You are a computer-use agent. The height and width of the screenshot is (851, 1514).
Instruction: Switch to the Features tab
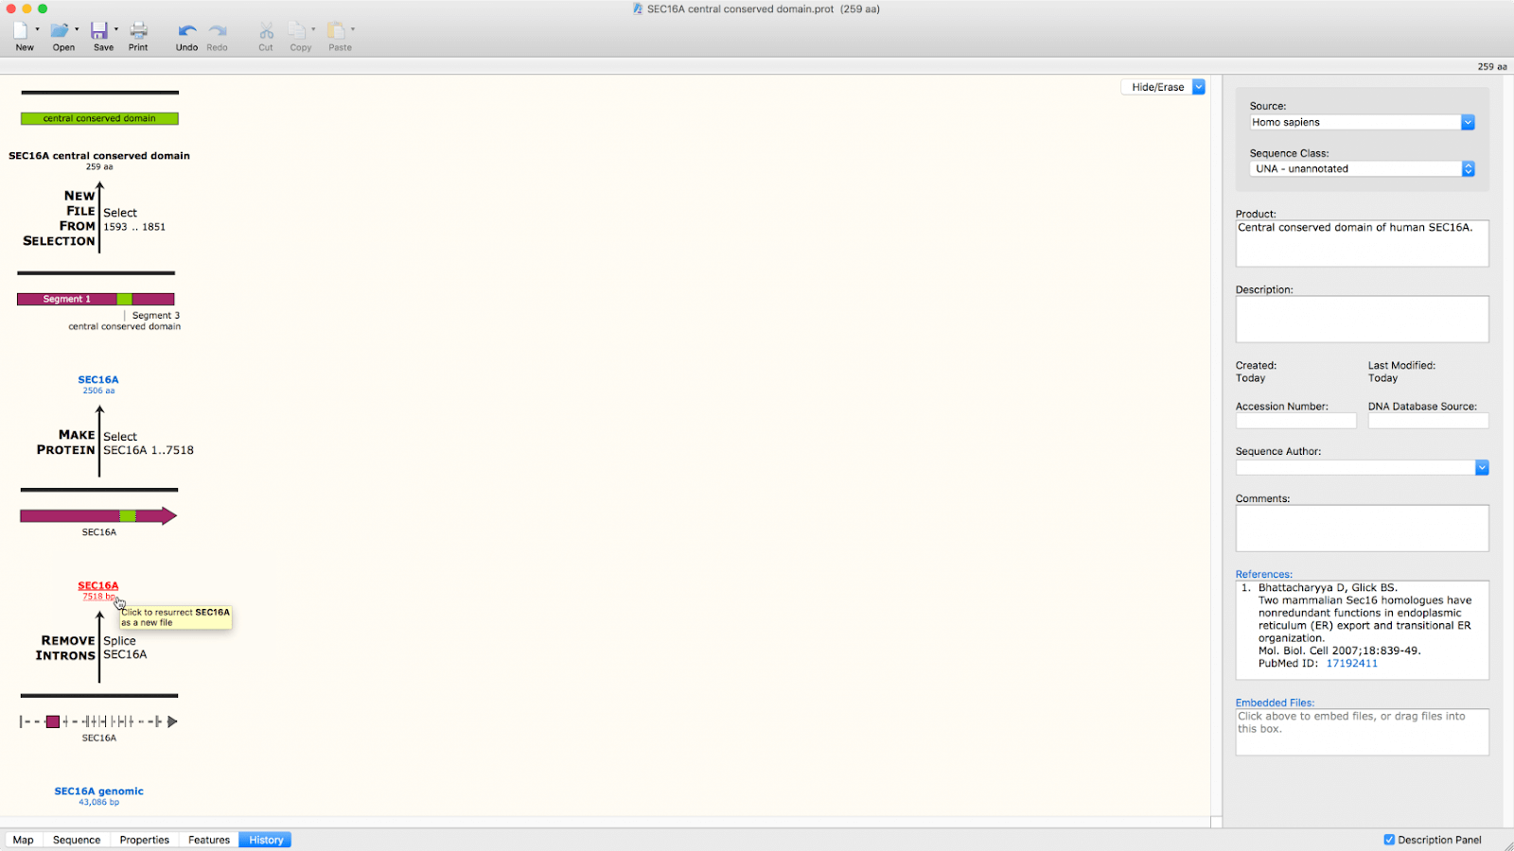click(x=209, y=840)
